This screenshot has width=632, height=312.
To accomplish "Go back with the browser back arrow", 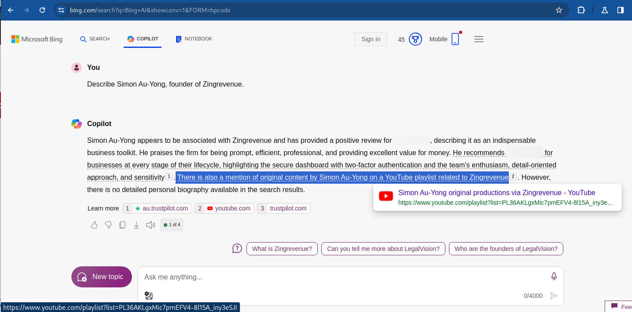I will click(11, 10).
